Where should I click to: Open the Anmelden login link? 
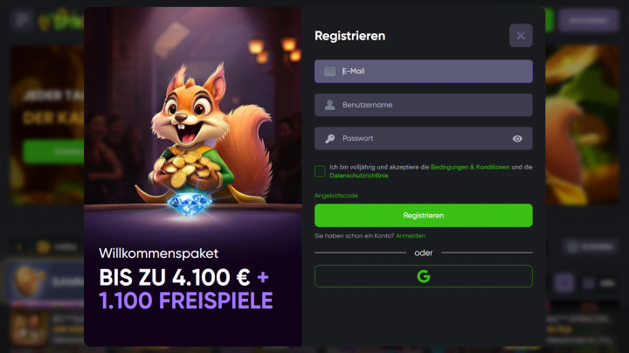411,236
